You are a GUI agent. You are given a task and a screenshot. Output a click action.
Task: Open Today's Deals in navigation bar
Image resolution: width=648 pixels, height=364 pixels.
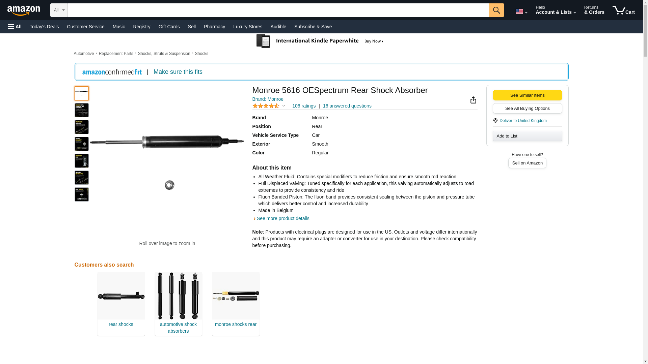(44, 27)
